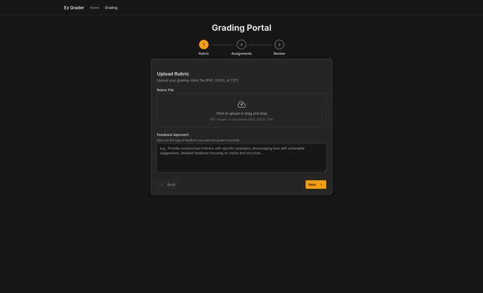Click the Assignments step label
The image size is (483, 293).
coord(242,53)
